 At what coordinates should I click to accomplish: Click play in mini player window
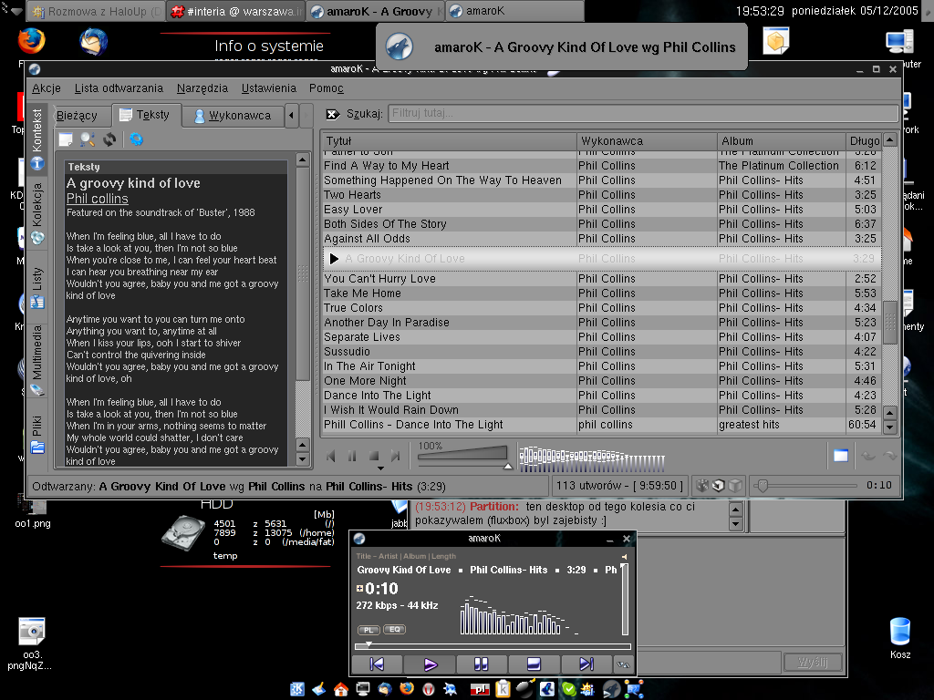point(431,664)
